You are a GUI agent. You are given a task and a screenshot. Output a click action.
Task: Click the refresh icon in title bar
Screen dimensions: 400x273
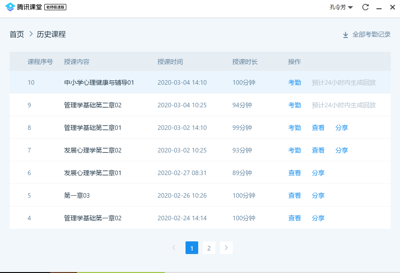click(365, 7)
